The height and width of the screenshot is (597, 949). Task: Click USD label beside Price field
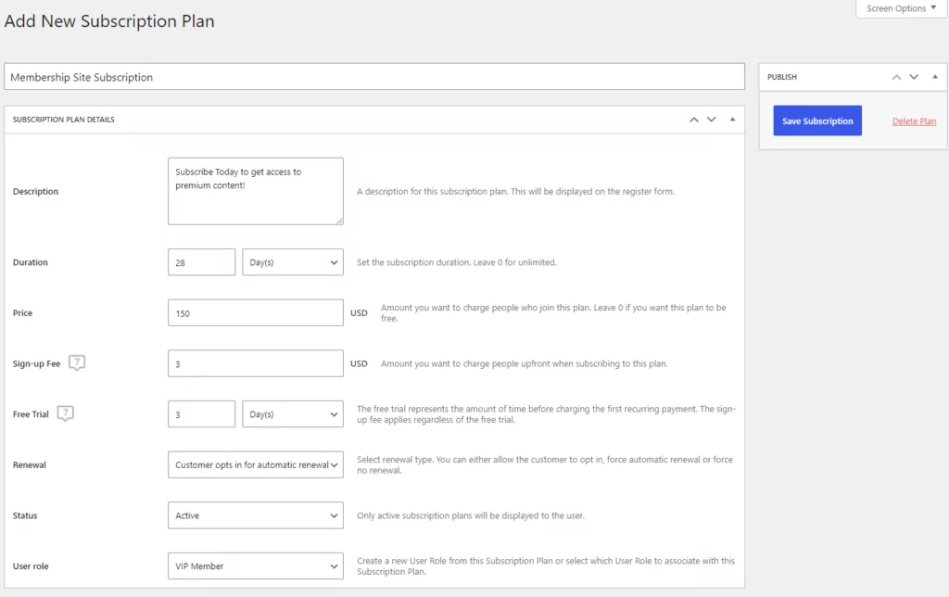pos(359,313)
